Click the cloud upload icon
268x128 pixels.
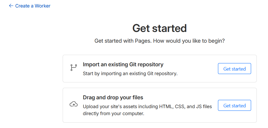(73, 104)
